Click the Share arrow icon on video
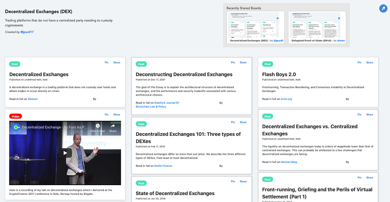The height and width of the screenshot is (202, 390). 113,126
